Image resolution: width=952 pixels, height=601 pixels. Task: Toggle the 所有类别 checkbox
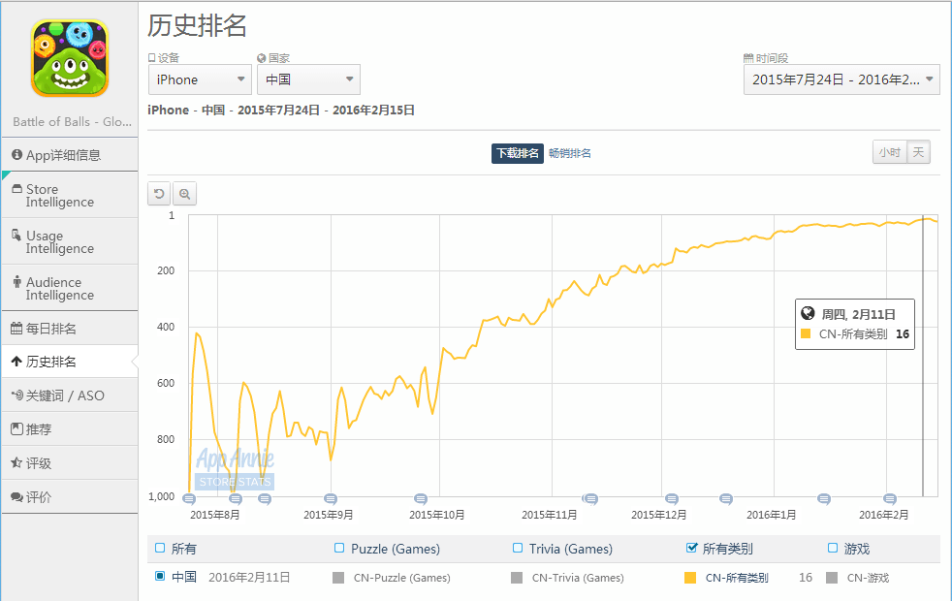[x=691, y=549]
